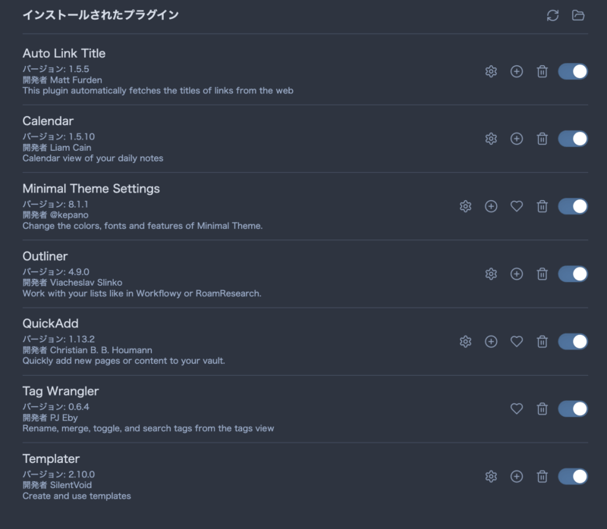The width and height of the screenshot is (607, 529).
Task: Remove the Auto Link Title plugin
Action: (x=542, y=71)
